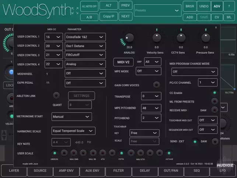Click the ALL NOTES OFF button
The height and width of the screenshot is (178, 237).
[x=89, y=6]
